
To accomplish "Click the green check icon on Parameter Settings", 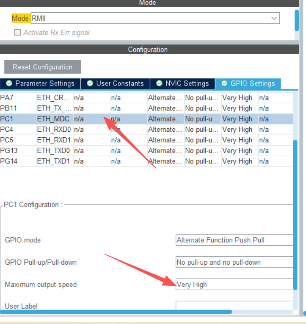I will (x=9, y=83).
